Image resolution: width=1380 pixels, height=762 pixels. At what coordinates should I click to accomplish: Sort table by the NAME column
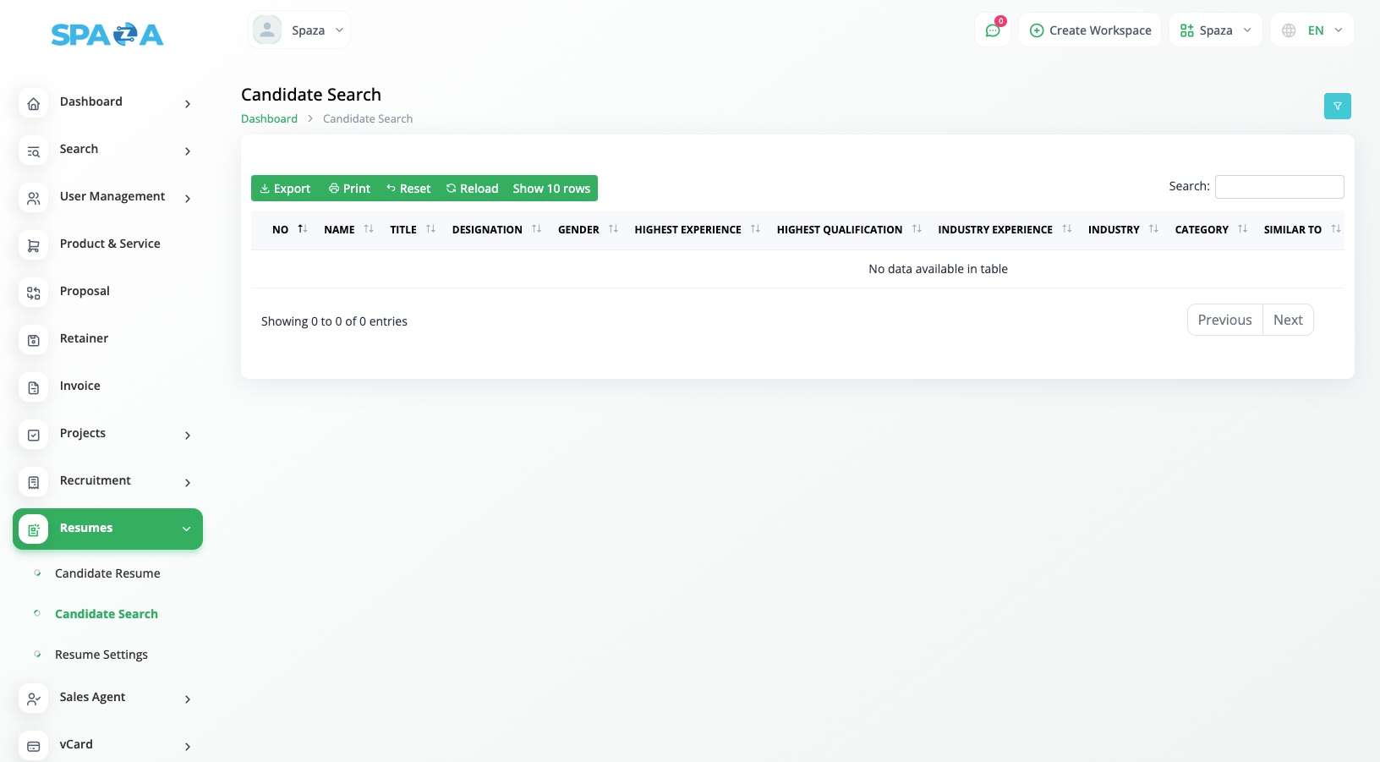tap(348, 229)
